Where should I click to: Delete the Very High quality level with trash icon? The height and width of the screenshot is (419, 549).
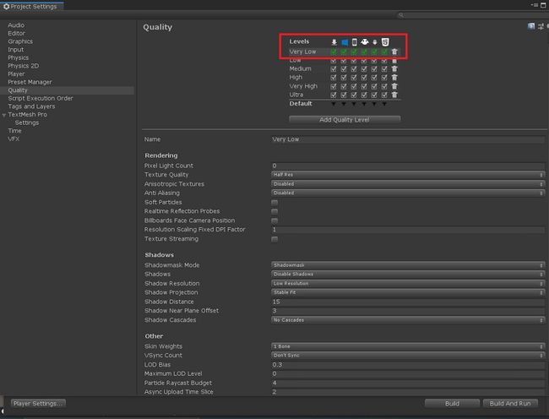click(x=394, y=86)
